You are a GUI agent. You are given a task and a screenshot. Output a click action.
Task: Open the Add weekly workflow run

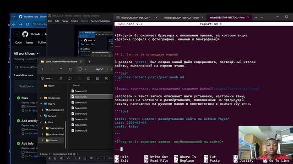point(29,121)
